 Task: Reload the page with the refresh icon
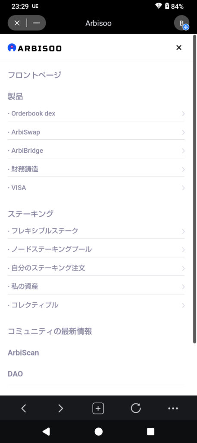point(136,408)
